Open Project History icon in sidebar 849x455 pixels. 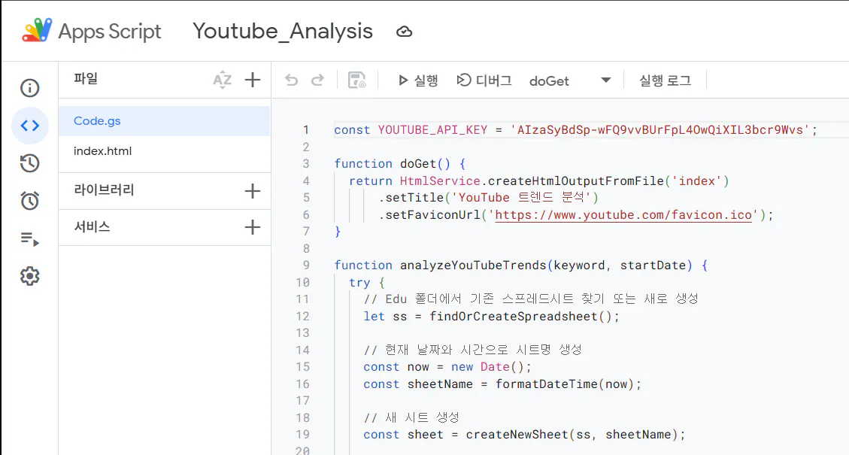[30, 163]
